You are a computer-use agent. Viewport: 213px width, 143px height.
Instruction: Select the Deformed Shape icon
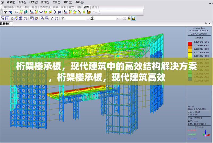[16, 12]
